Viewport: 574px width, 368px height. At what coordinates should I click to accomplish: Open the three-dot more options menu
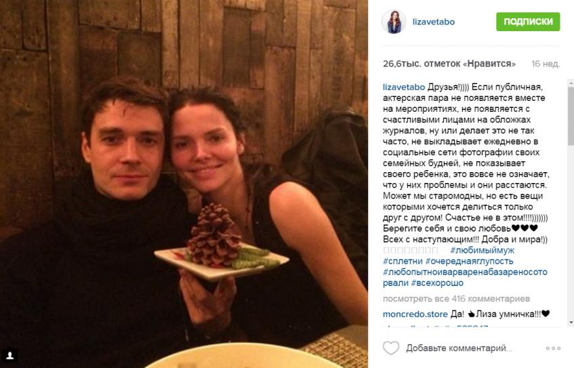point(553,348)
